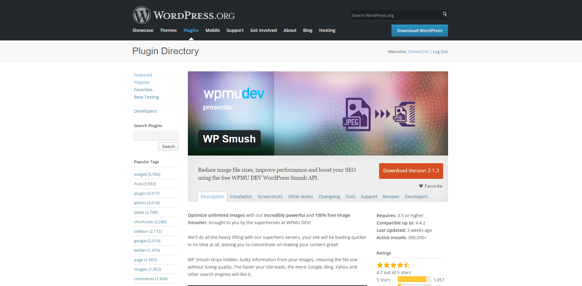Click the Download WordPress button
Image resolution: width=582 pixels, height=286 pixels.
pos(420,31)
